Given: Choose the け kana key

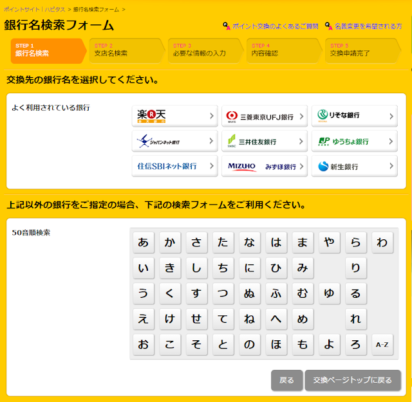Looking at the screenshot, I should click(x=170, y=319).
